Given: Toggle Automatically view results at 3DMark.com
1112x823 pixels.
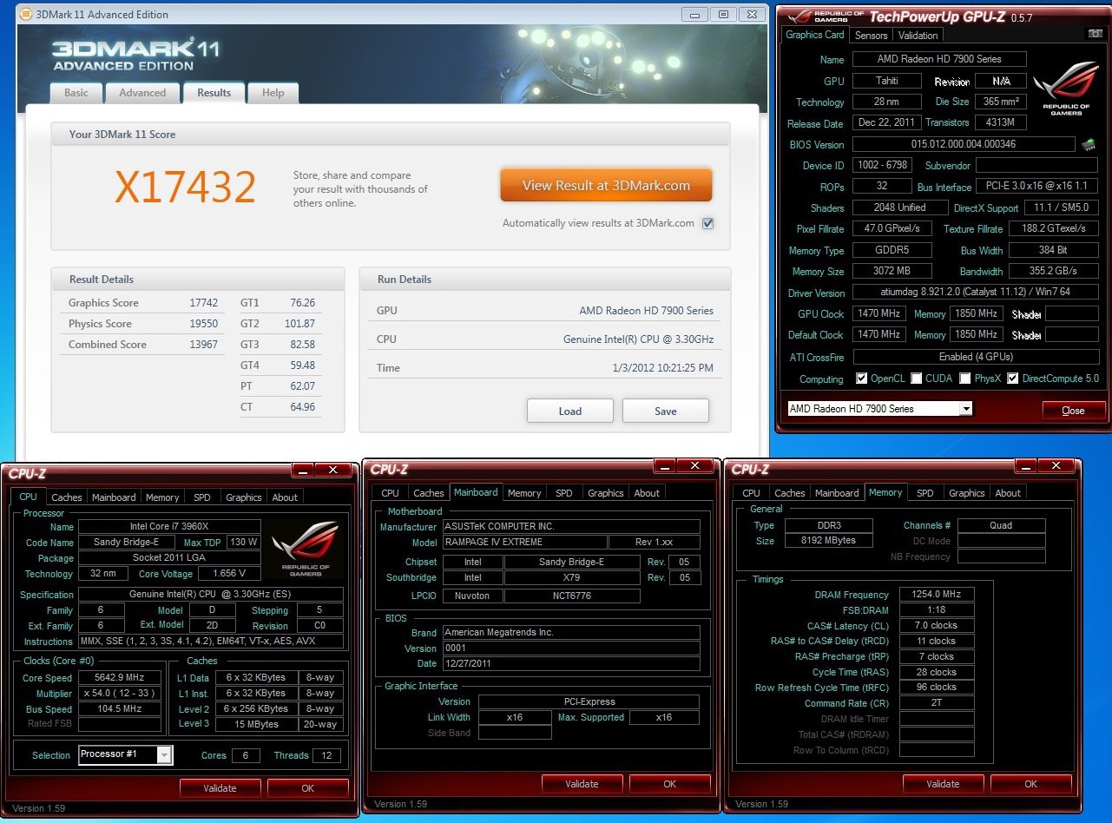Looking at the screenshot, I should [708, 223].
